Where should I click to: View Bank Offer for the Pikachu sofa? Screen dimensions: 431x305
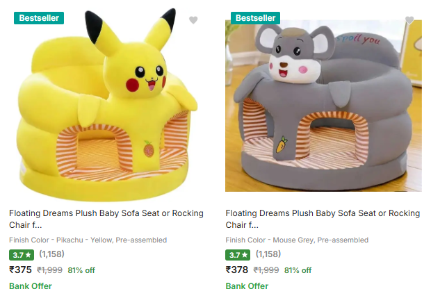click(x=31, y=286)
